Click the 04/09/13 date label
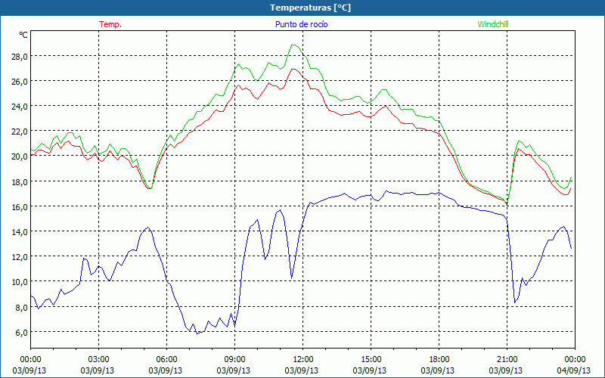The image size is (605, 378). (x=575, y=370)
